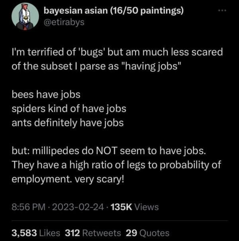The height and width of the screenshot is (241, 239).
Task: Click the "employment. very scary!" line
Action: 68,178
